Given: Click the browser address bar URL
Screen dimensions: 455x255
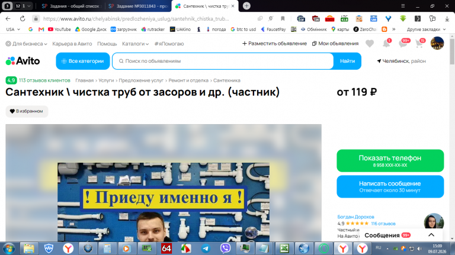Looking at the screenshot, I should pos(136,18).
